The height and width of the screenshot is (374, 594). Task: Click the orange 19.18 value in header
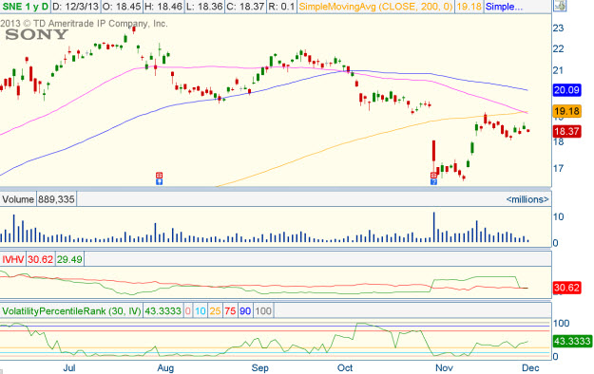click(x=469, y=7)
